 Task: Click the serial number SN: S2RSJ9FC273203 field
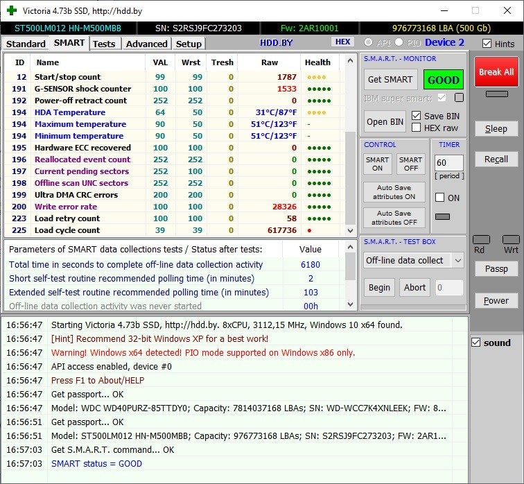[198, 28]
